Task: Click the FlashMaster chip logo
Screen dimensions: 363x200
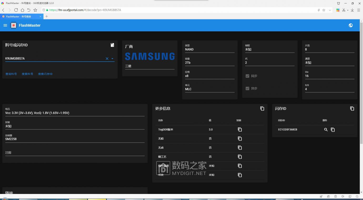Action: point(13,25)
